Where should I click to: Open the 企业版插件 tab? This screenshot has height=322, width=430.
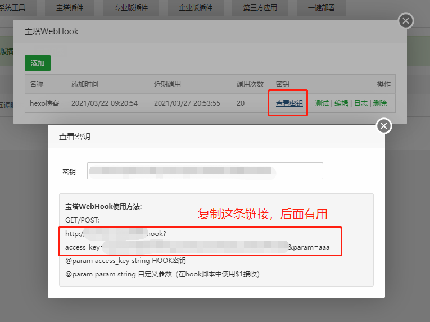pos(194,8)
